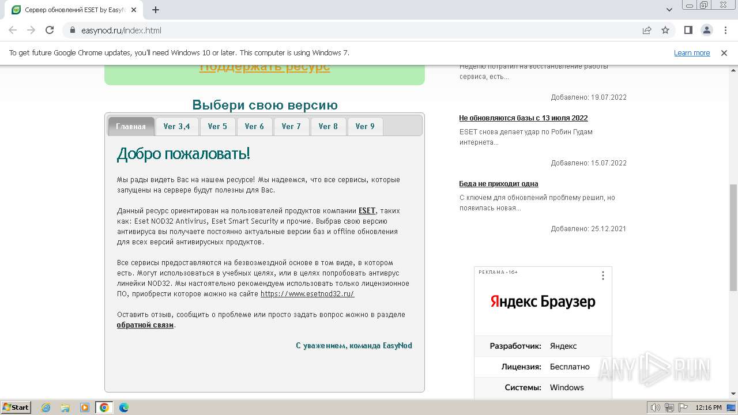Reload the easynod.ru page

(50, 30)
